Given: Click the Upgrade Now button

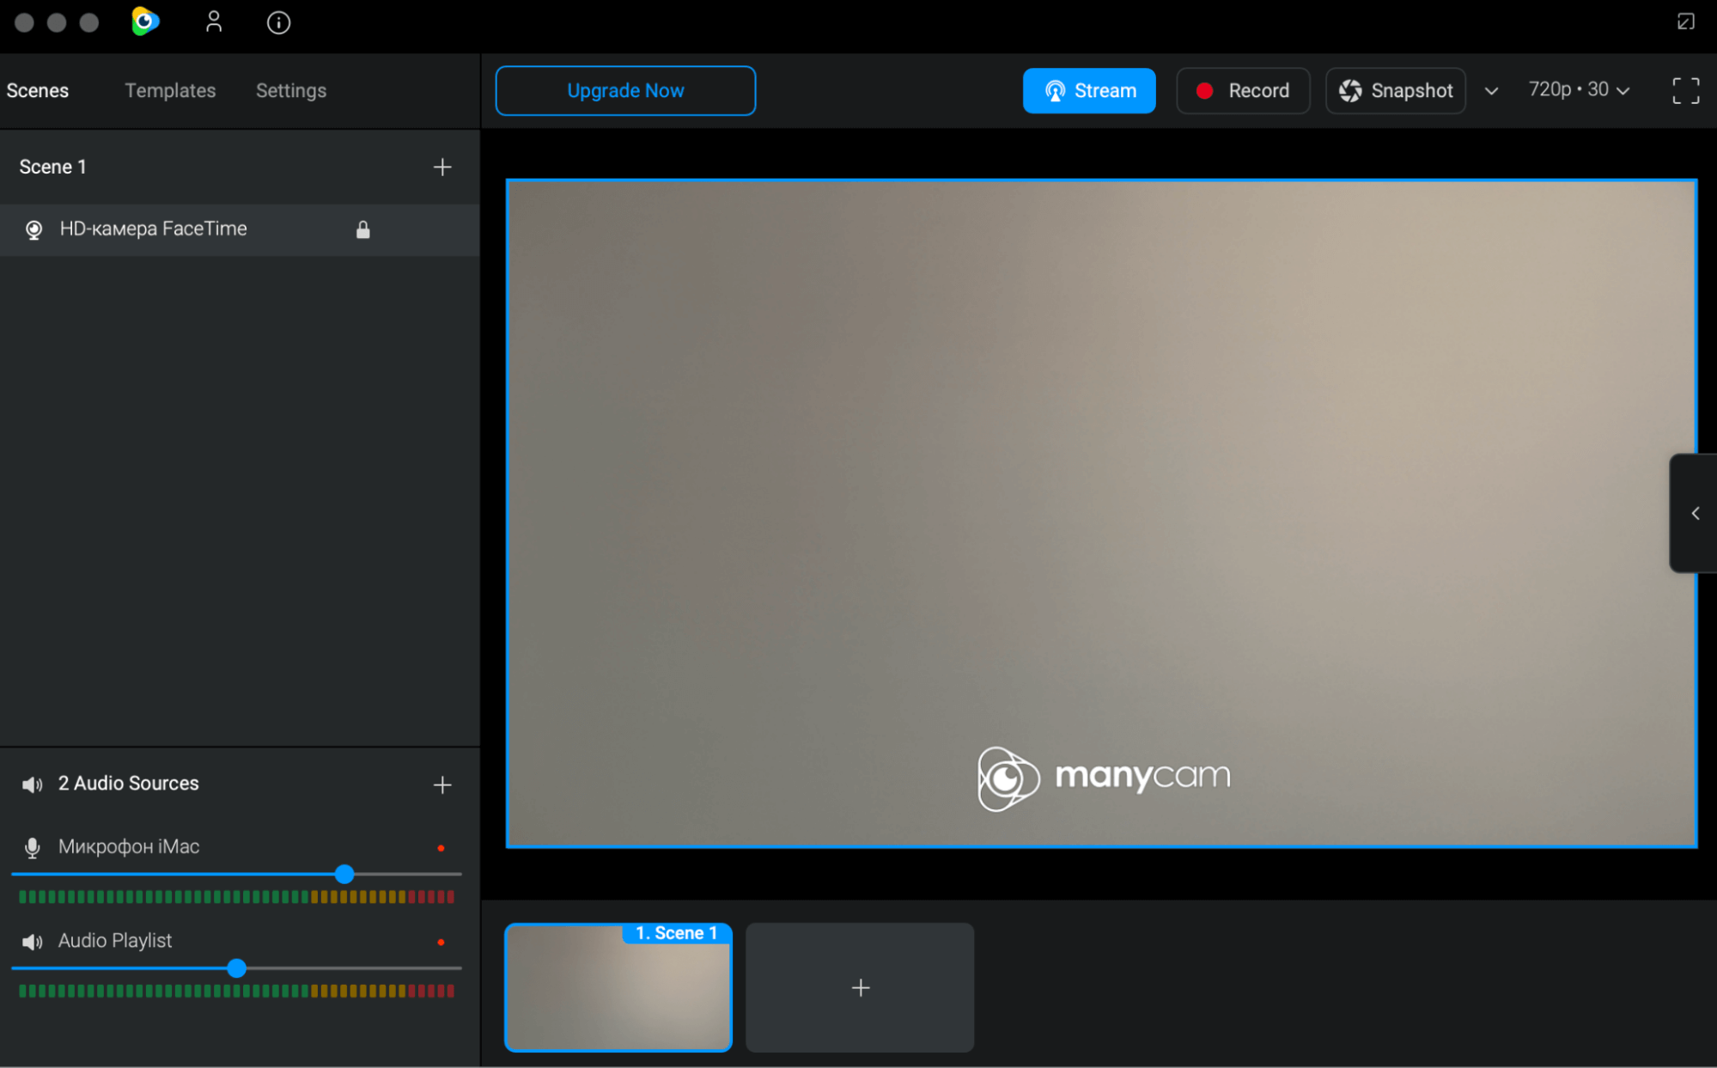Looking at the screenshot, I should (x=625, y=90).
